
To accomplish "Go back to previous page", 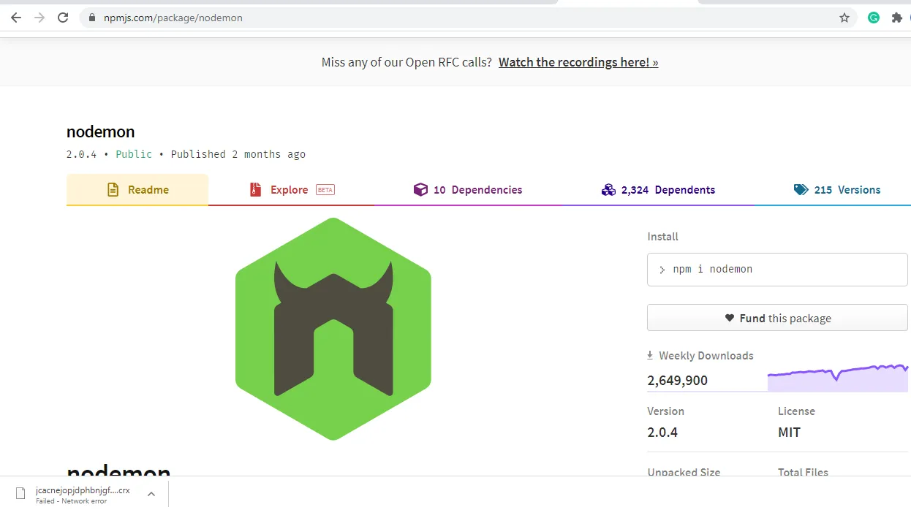I will pyautogui.click(x=16, y=18).
